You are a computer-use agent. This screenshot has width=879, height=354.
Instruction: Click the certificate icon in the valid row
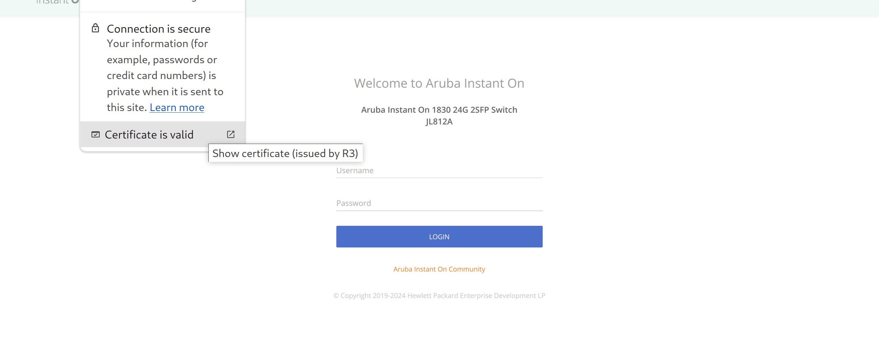coord(96,134)
